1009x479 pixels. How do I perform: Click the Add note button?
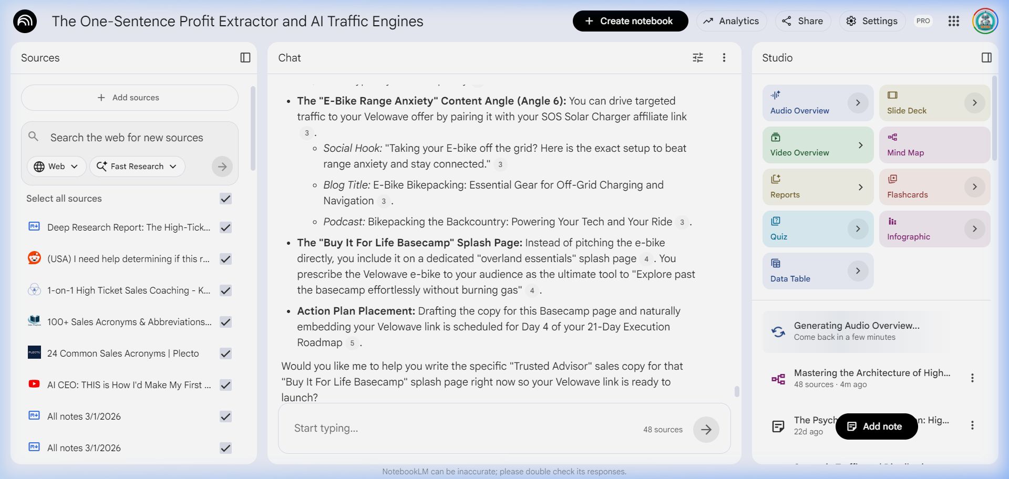[876, 426]
